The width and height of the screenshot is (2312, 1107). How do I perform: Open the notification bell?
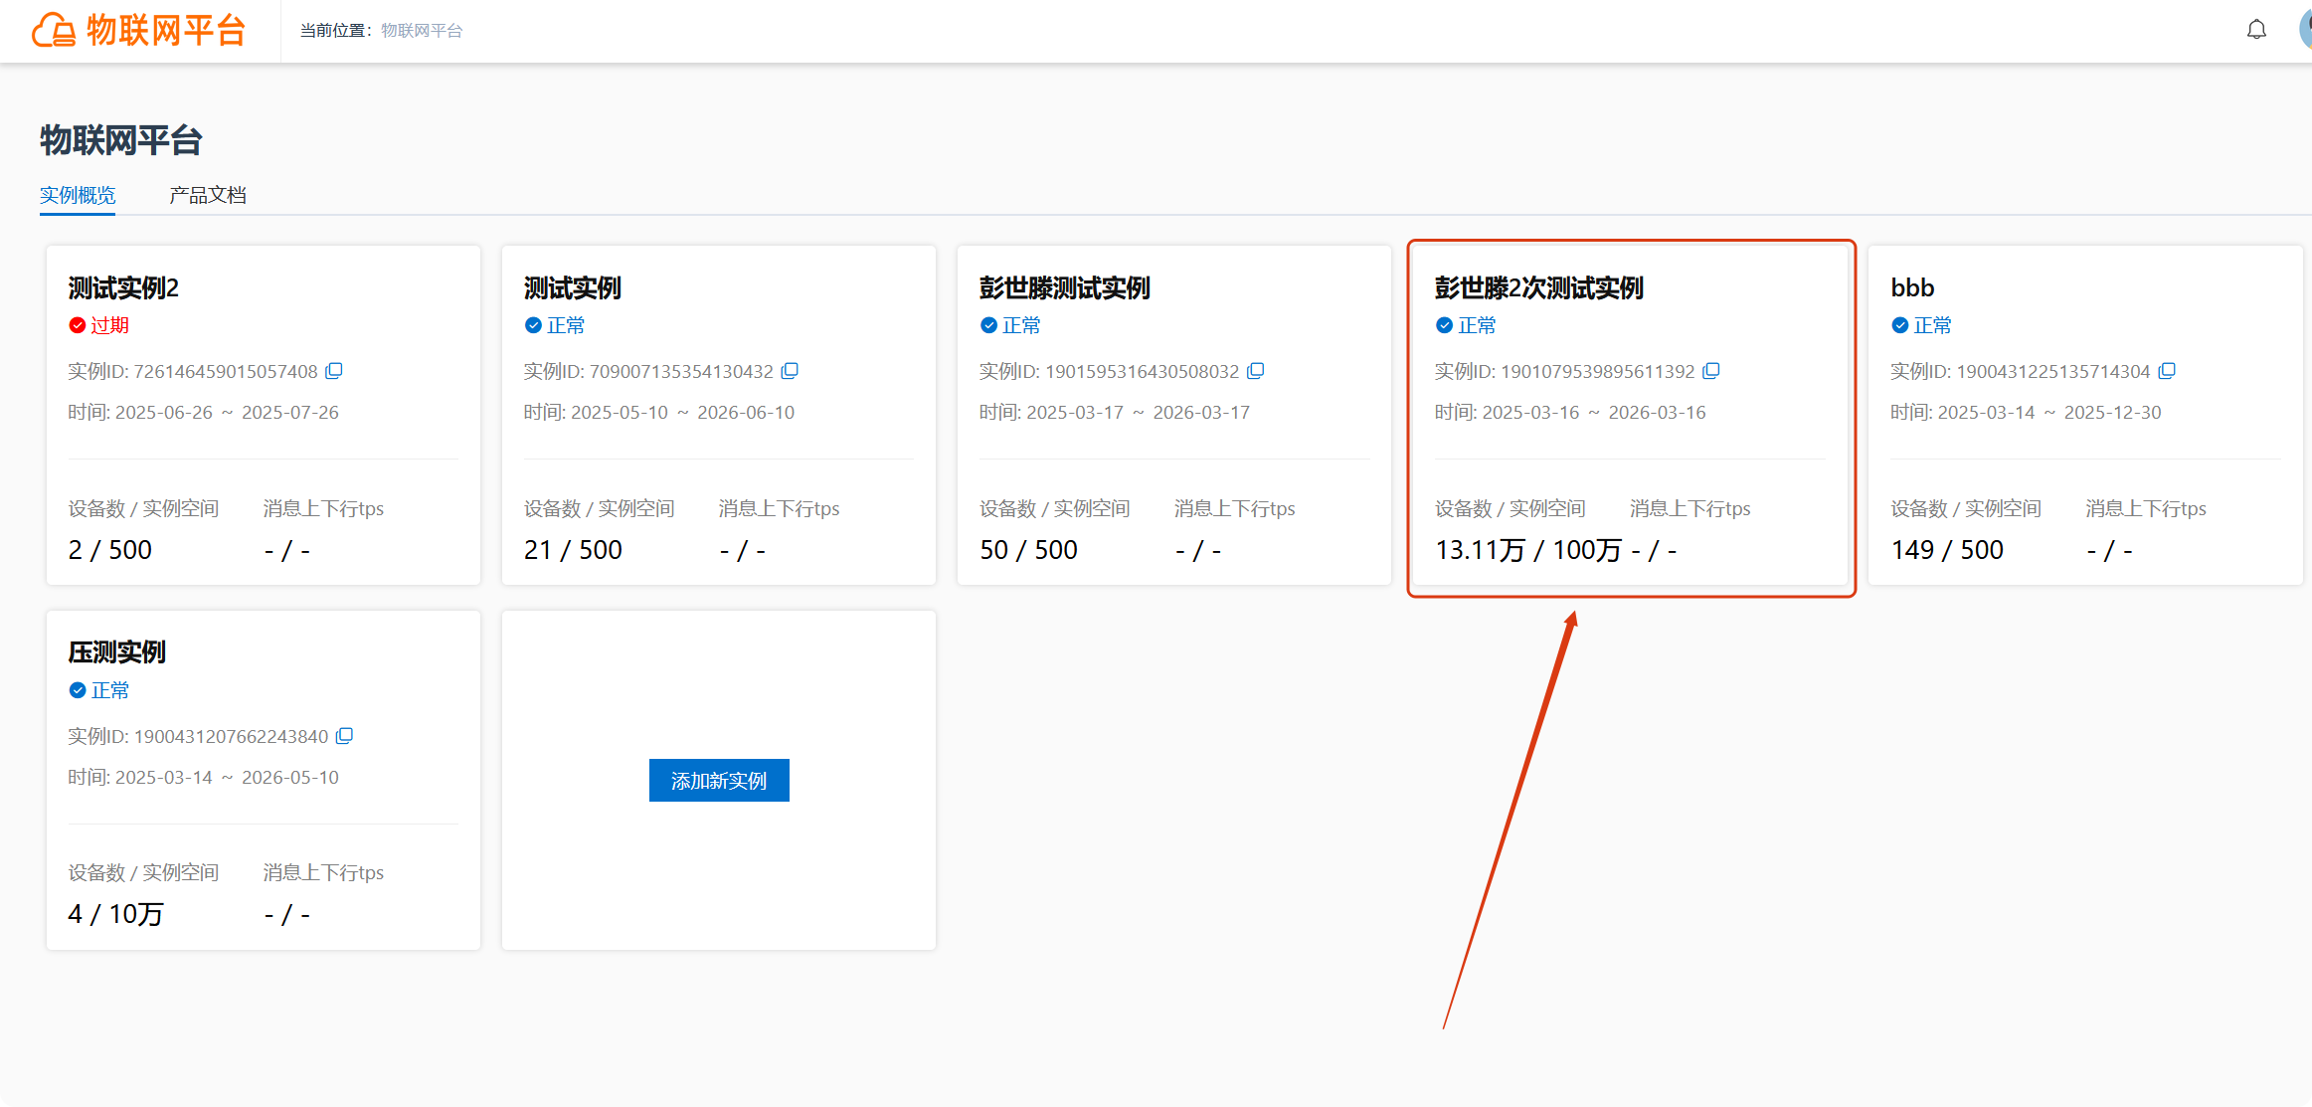coord(2256,30)
